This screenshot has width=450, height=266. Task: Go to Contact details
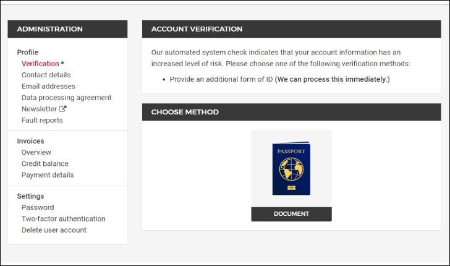[46, 75]
